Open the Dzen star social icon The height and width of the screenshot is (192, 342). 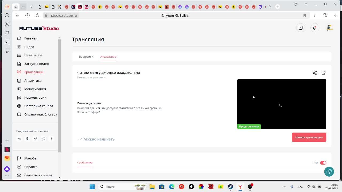click(x=51, y=139)
